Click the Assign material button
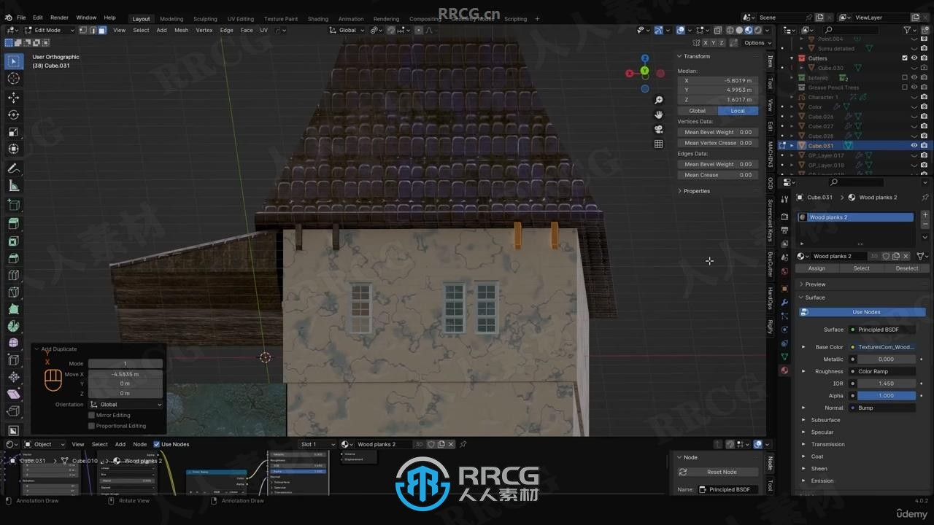Viewport: 934px width, 525px height. 817,268
